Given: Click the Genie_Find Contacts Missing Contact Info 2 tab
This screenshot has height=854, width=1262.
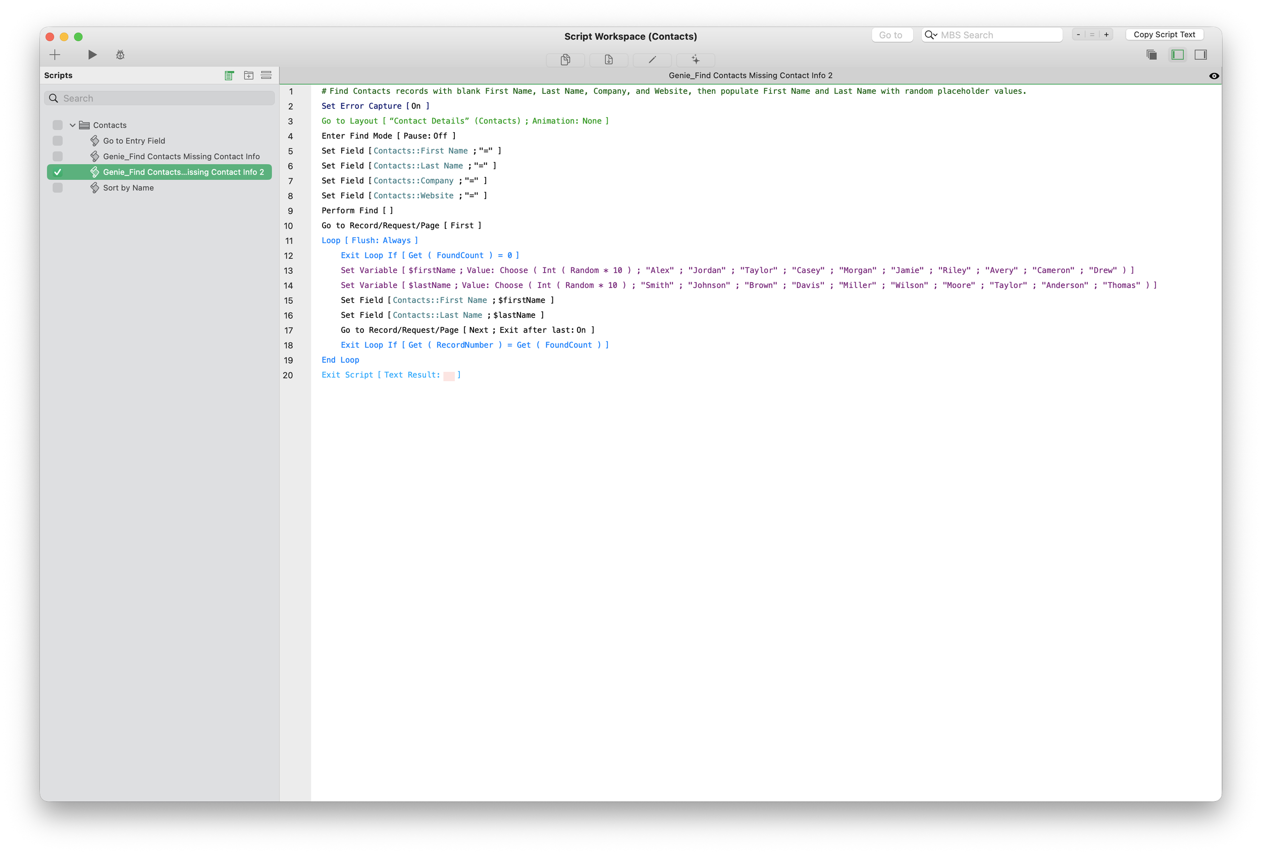Looking at the screenshot, I should 750,76.
